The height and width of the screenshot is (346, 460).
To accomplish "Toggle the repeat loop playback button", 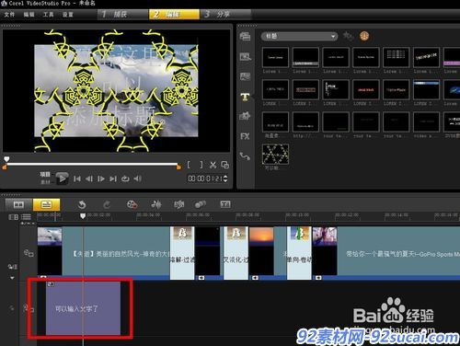I will coord(125,179).
